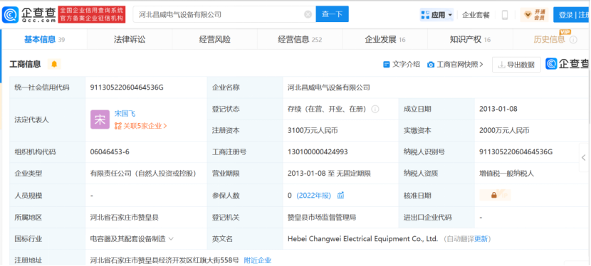The image size is (591, 266).
Task: Expand the right-side collapse arrow panel
Action: coord(584,157)
